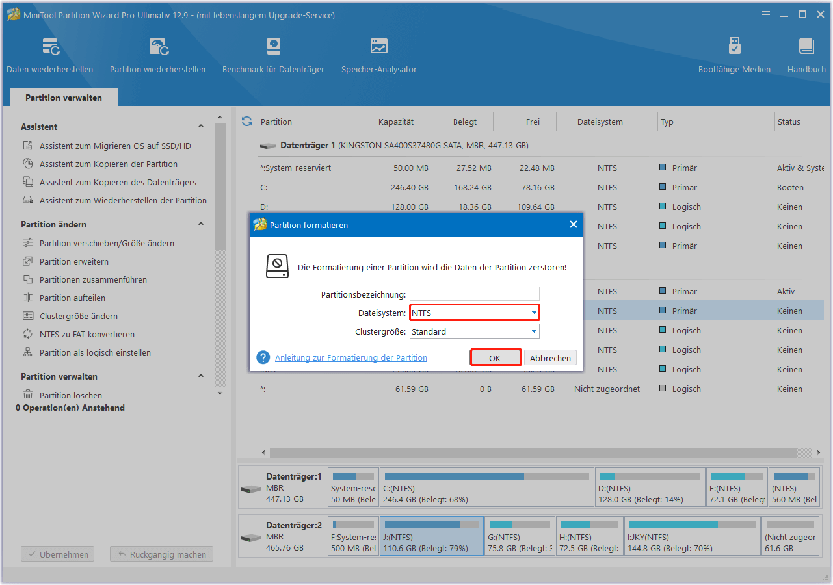This screenshot has height=585, width=833.
Task: Choose Partition verschieben/Größe ändern
Action: pyautogui.click(x=107, y=244)
